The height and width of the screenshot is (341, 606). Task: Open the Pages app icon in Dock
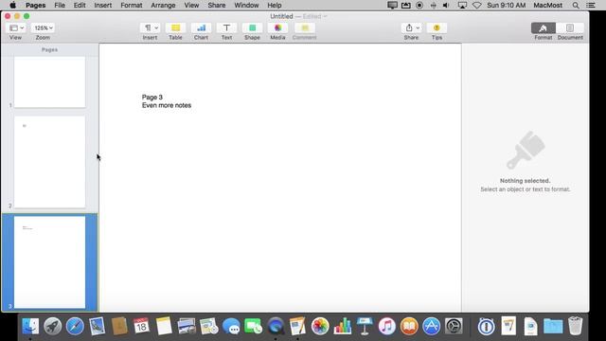click(x=297, y=326)
